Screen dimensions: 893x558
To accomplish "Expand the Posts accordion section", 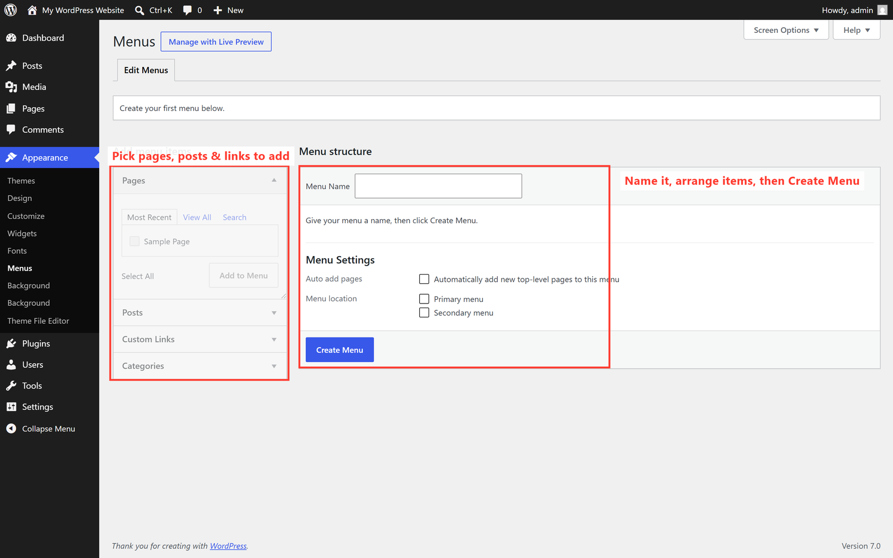I will point(200,312).
